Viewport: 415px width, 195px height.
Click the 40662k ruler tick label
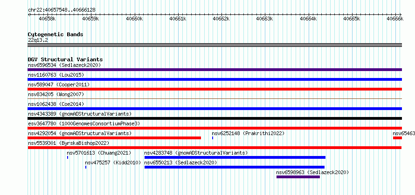coord(221,19)
